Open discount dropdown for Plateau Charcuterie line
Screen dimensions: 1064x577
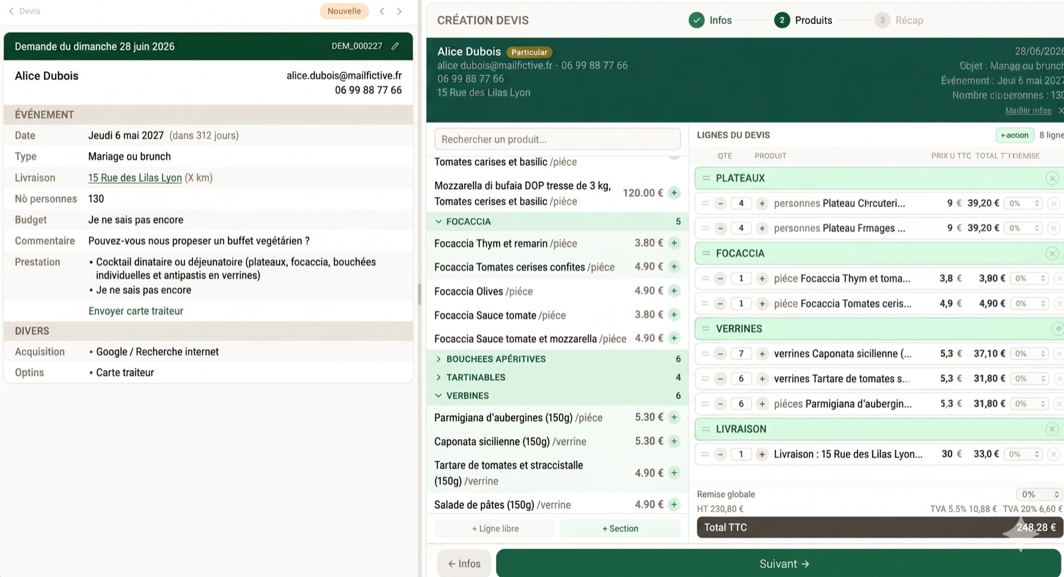pos(1024,204)
